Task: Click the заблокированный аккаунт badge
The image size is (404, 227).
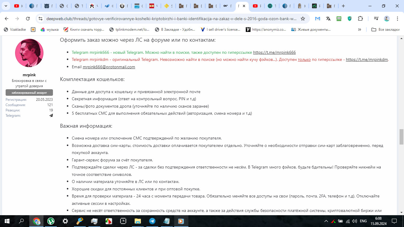Action: tap(29, 93)
